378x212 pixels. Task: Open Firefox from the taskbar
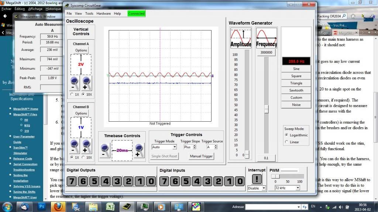point(58,207)
